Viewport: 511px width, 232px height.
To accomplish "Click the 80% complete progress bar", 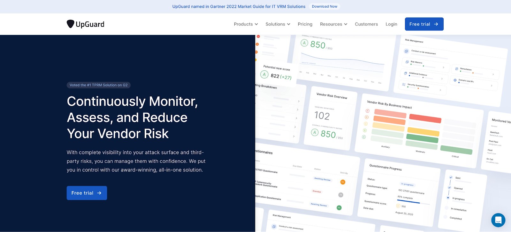I will pos(414,202).
